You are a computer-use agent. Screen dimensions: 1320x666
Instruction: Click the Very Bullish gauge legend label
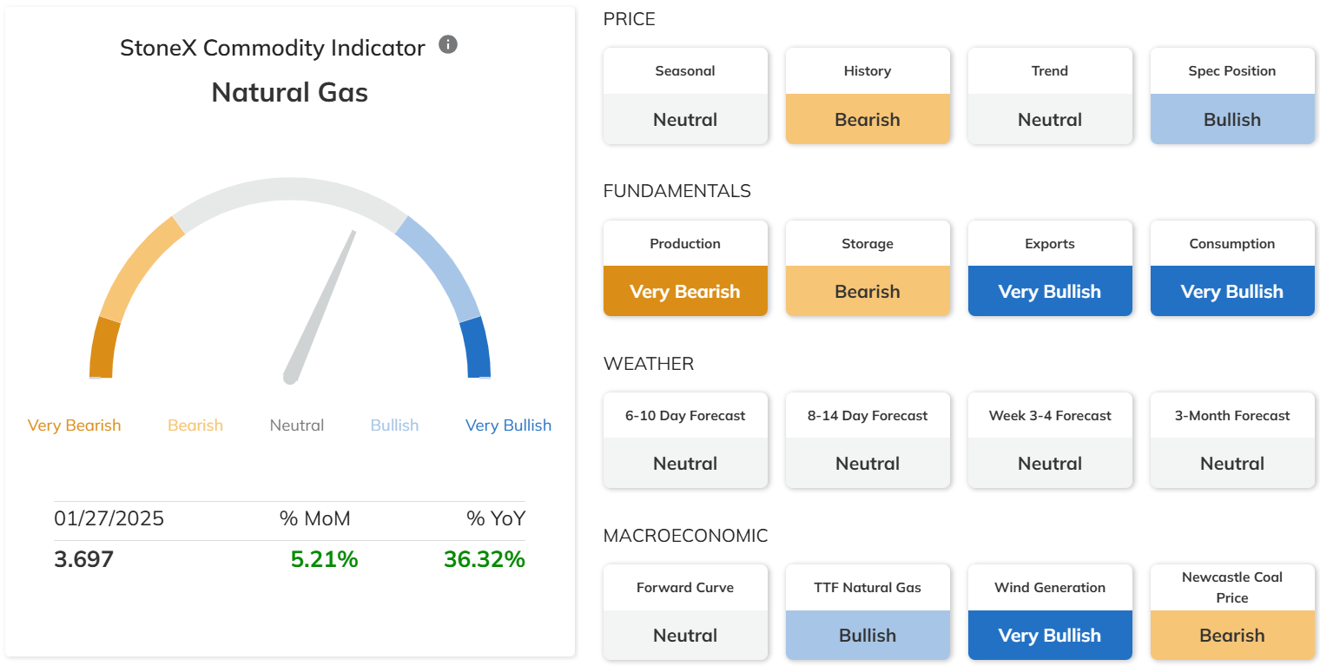click(x=508, y=425)
